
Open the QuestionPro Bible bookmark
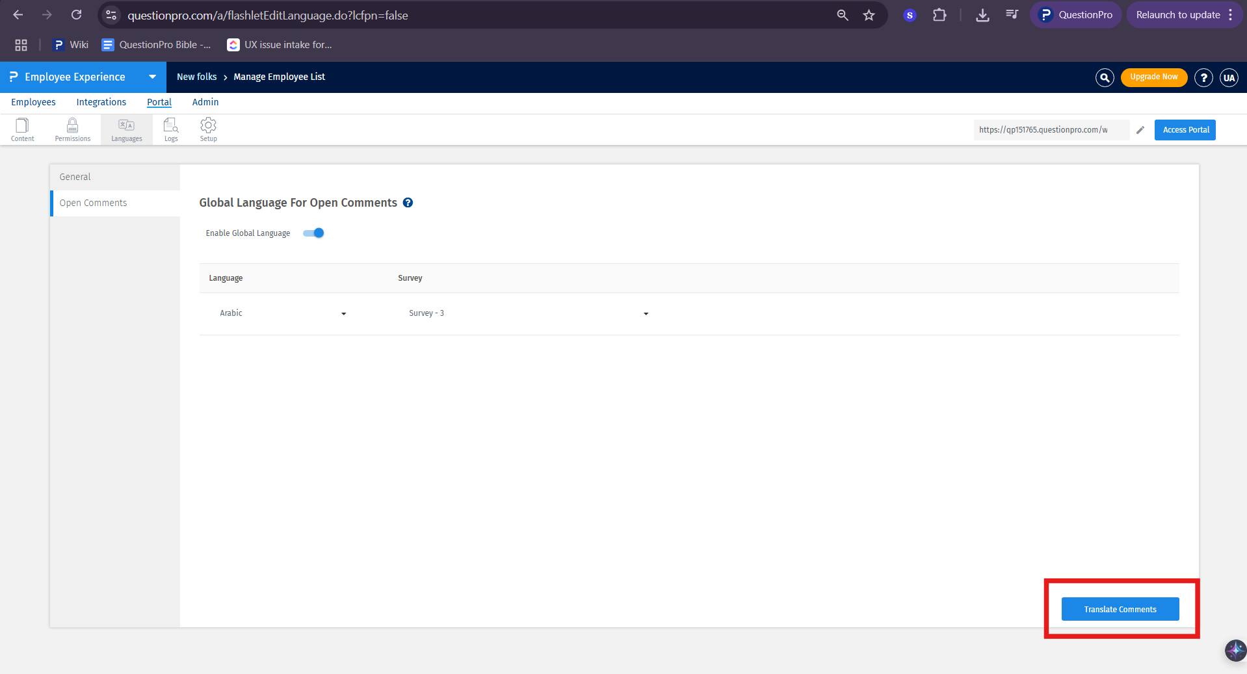[x=156, y=45]
